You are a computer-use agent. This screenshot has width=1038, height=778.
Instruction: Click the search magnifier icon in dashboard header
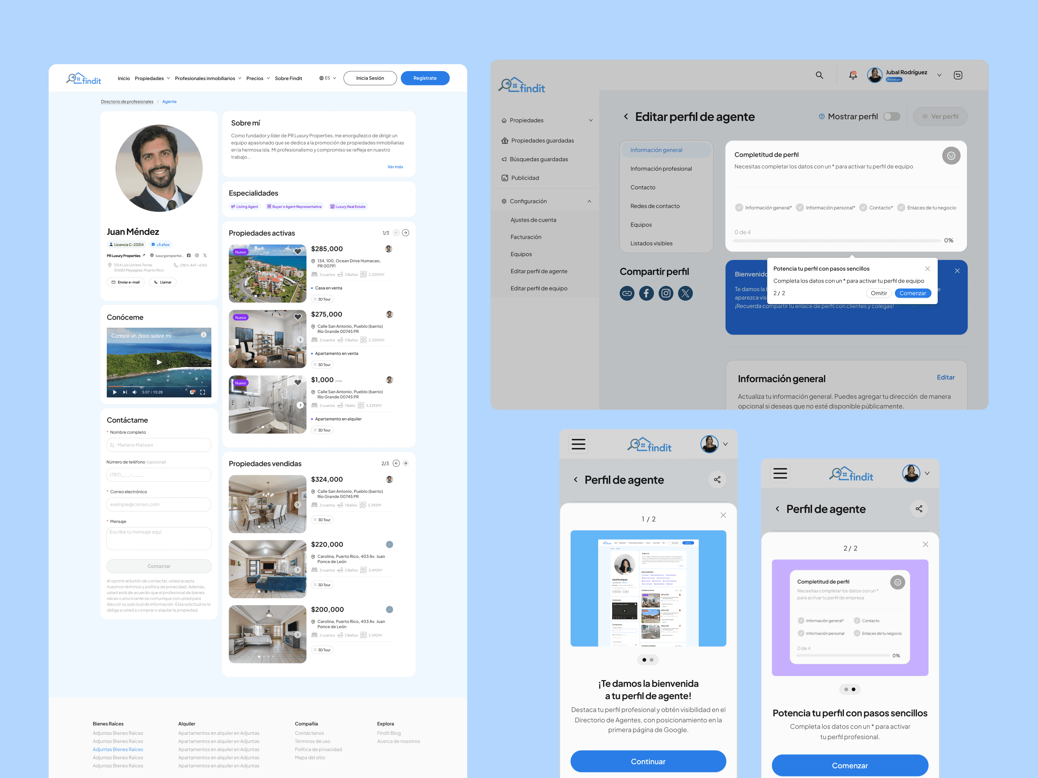point(819,75)
